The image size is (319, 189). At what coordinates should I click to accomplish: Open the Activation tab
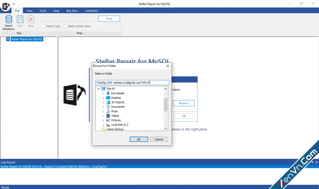point(91,11)
